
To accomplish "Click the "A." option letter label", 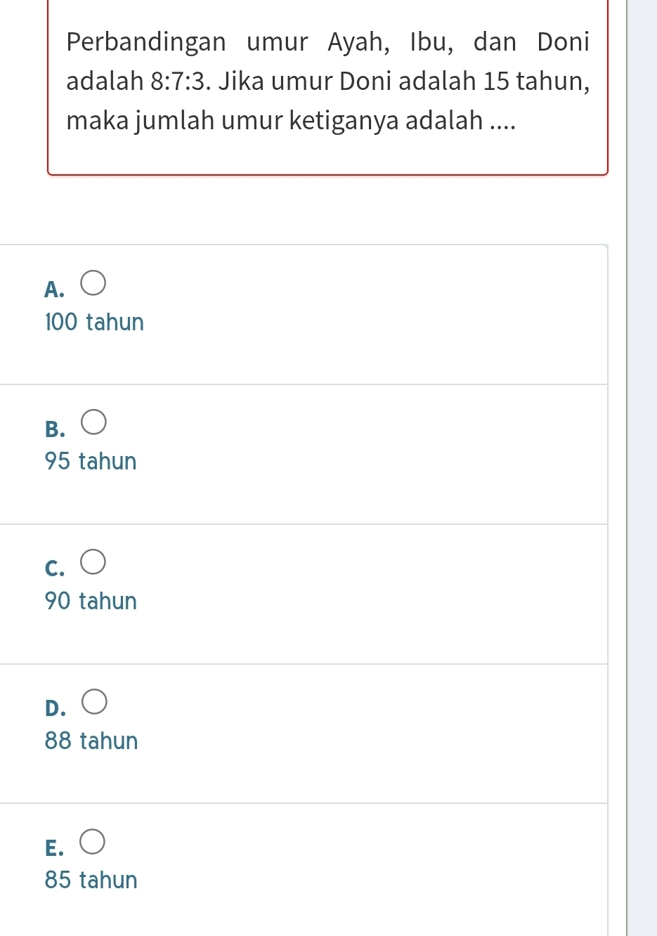I will click(x=54, y=289).
